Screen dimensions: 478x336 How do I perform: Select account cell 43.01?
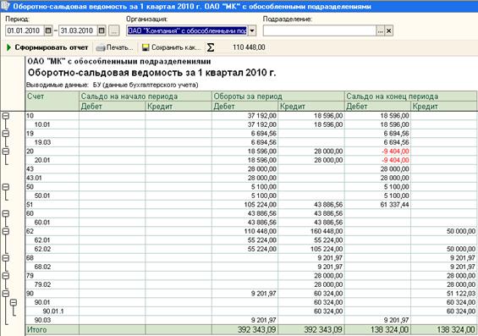pyautogui.click(x=52, y=178)
